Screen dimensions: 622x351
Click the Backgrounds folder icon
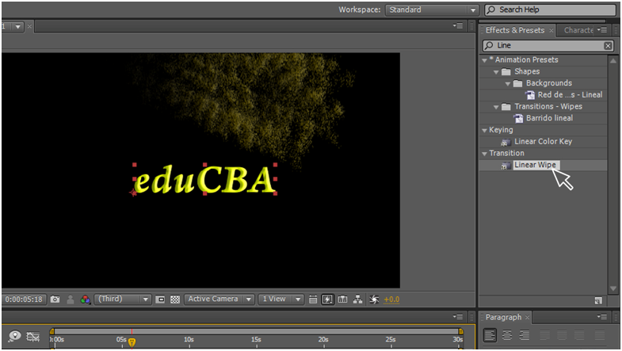(517, 83)
